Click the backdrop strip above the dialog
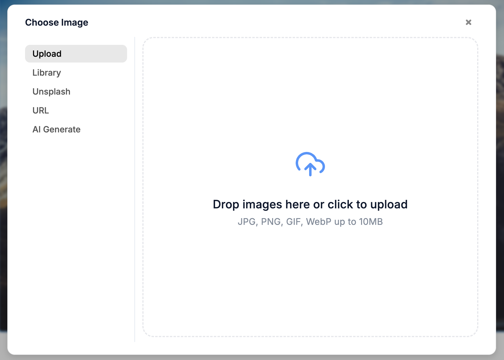 [x=252, y=2]
